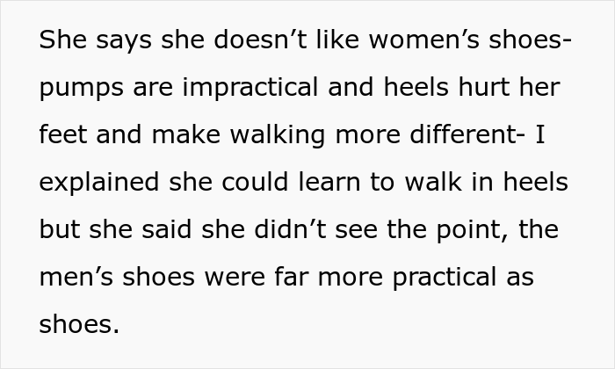Image resolution: width=615 pixels, height=369 pixels.
Task: Click the word "explained" on fourth line
Action: (x=99, y=183)
